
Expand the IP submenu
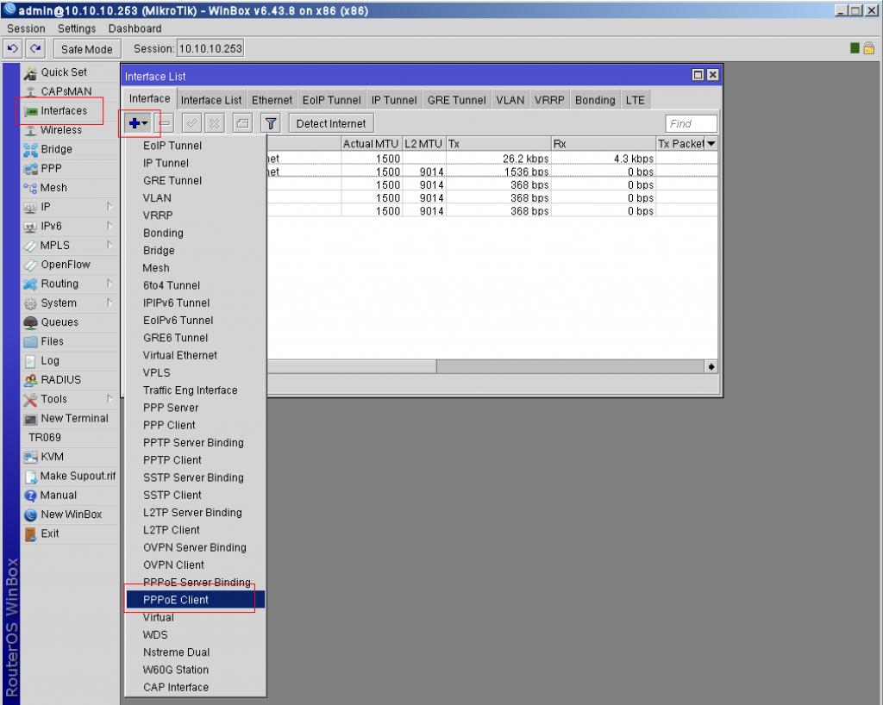tap(110, 207)
